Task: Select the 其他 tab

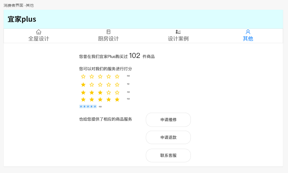Action: pos(248,35)
